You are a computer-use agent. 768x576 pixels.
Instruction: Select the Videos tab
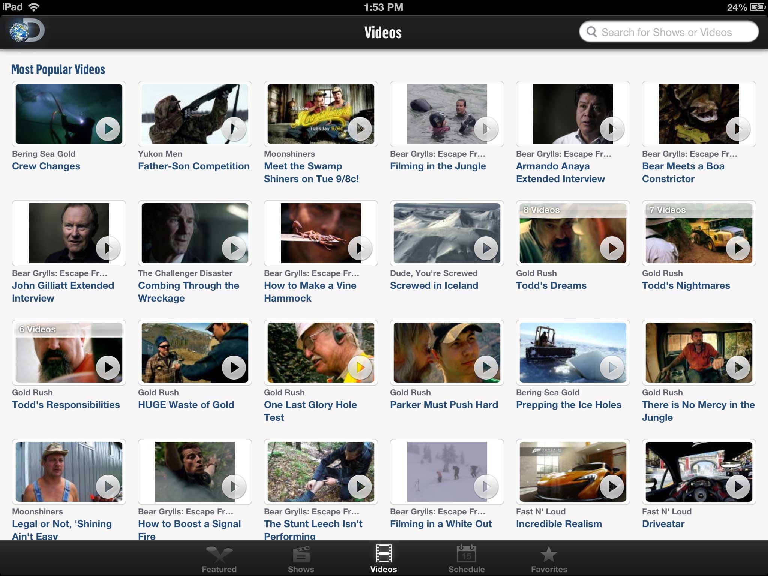[x=384, y=559]
